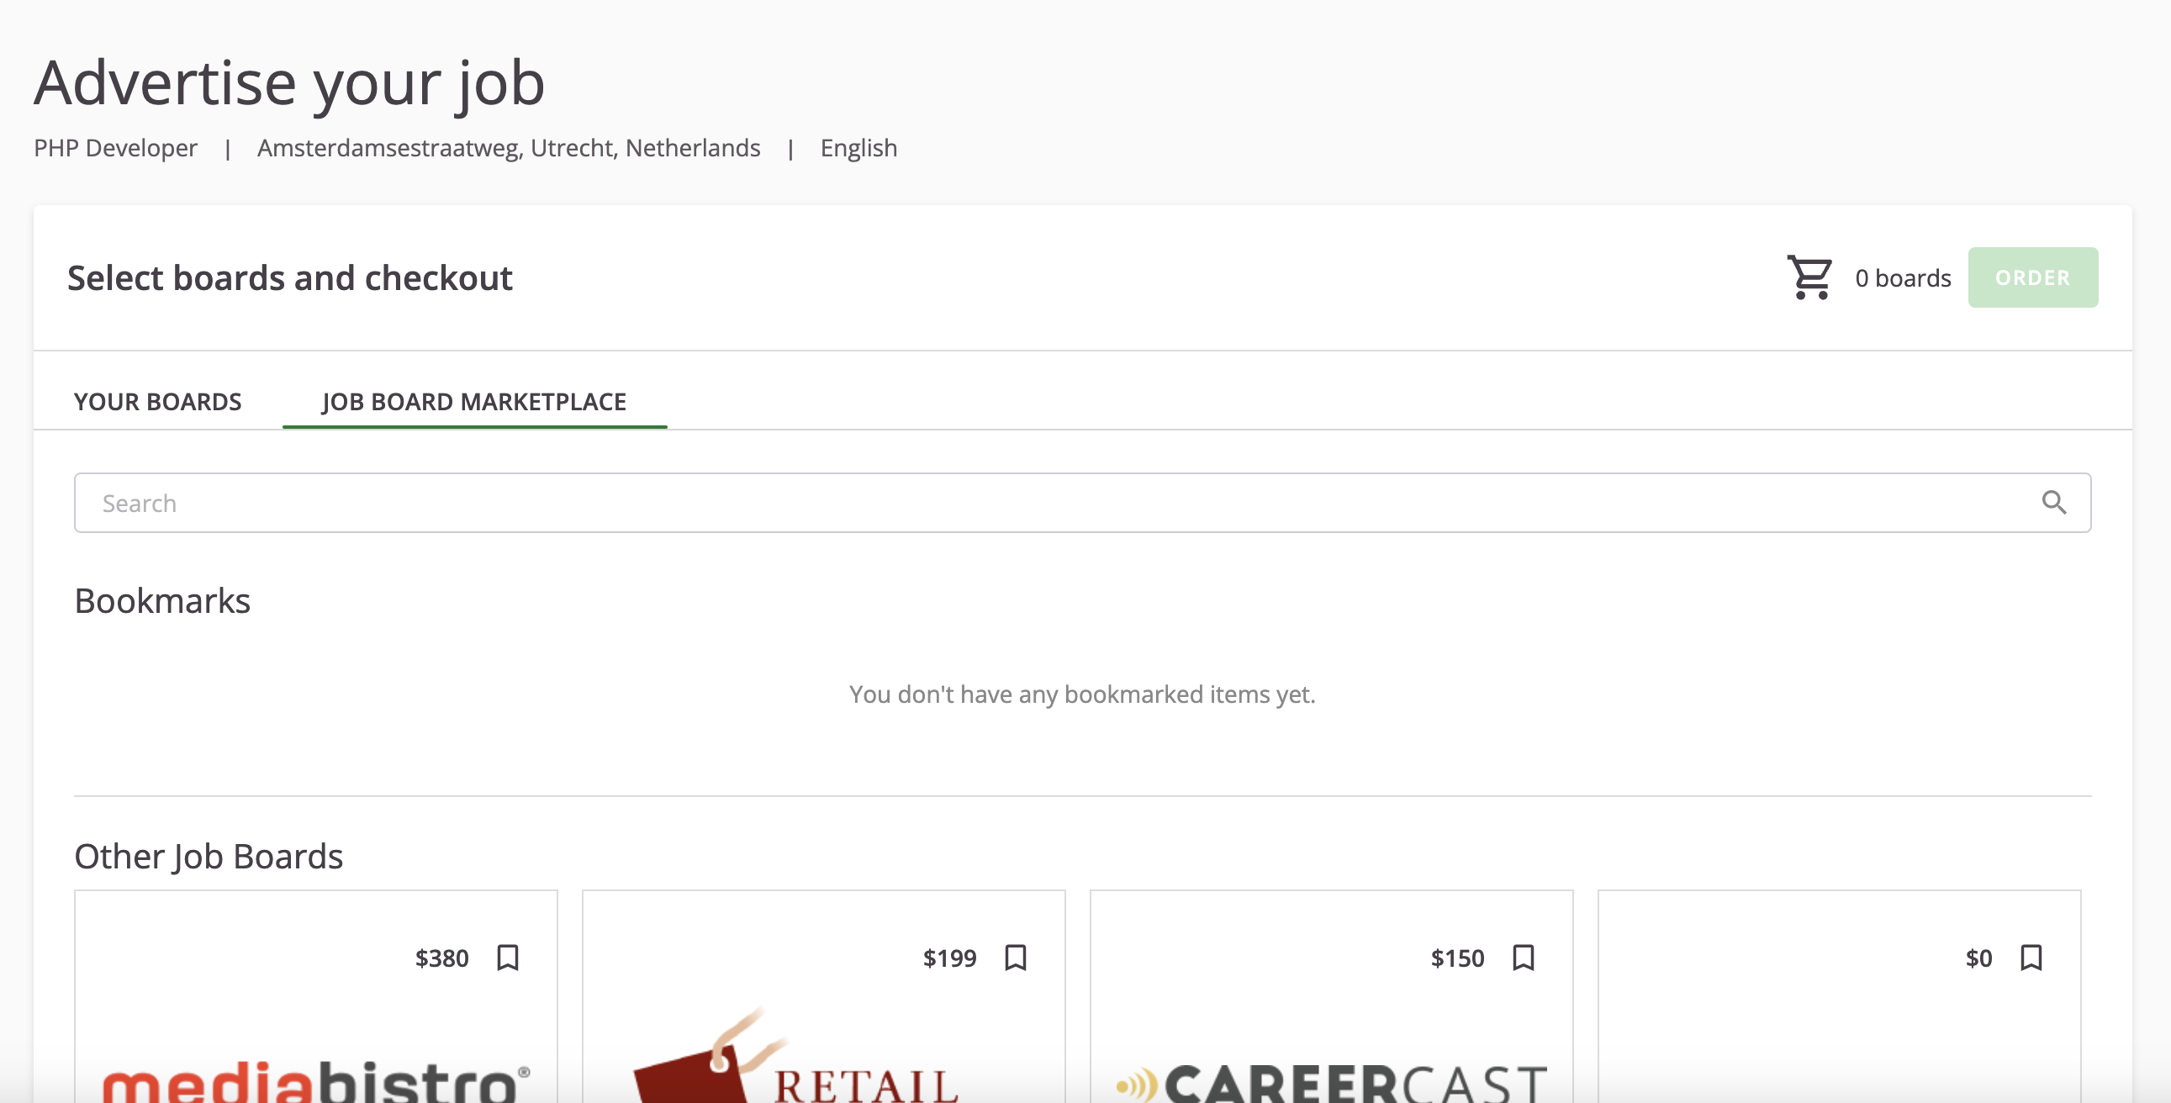This screenshot has width=2171, height=1103.
Task: Bookmark the $150 CareerCast board
Action: coord(1523,958)
